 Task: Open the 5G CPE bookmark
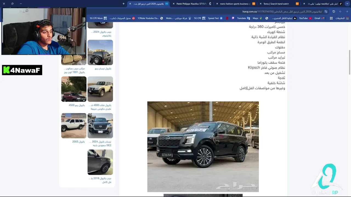tap(200, 18)
